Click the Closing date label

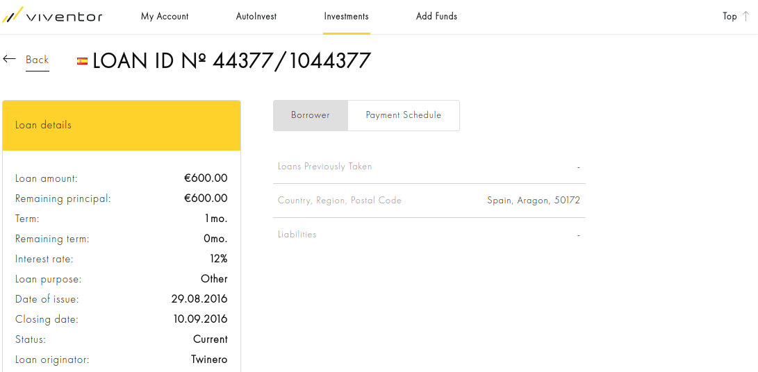(47, 320)
